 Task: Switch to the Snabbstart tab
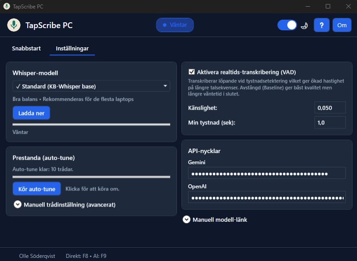coord(26,48)
